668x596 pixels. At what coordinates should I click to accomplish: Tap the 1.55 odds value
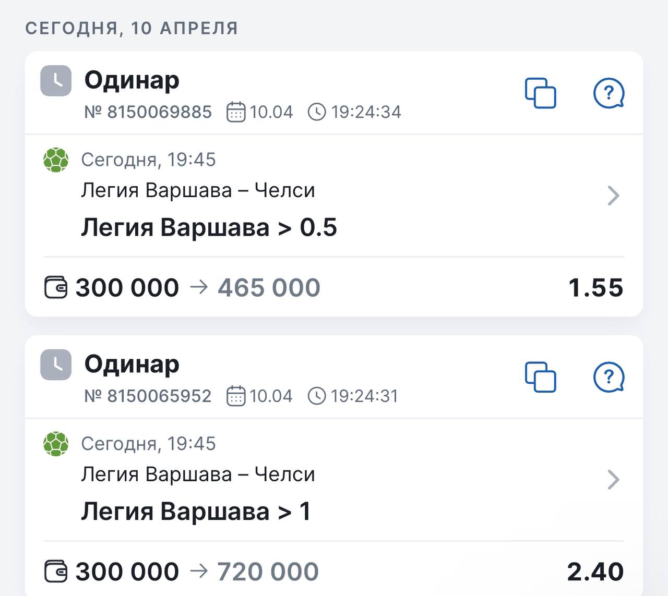tap(595, 288)
